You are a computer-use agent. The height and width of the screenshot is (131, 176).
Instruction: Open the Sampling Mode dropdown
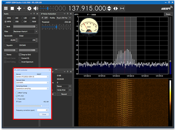click(32, 89)
